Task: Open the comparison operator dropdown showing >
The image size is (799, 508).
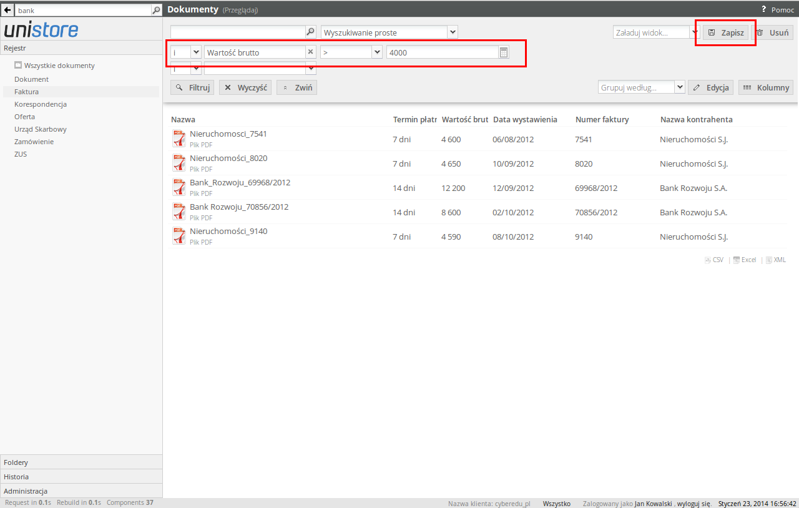Action: click(x=377, y=52)
